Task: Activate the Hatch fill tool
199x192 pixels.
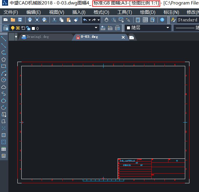Action: coord(4,135)
